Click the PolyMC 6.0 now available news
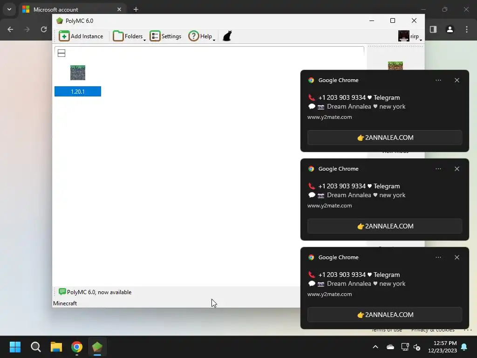 [x=99, y=292]
